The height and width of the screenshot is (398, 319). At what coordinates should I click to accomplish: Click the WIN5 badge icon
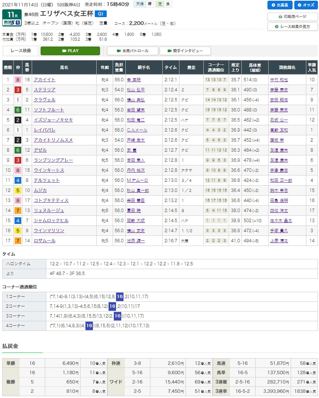point(11,22)
